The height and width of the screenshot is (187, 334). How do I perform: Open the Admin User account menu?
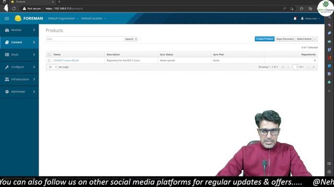click(311, 19)
